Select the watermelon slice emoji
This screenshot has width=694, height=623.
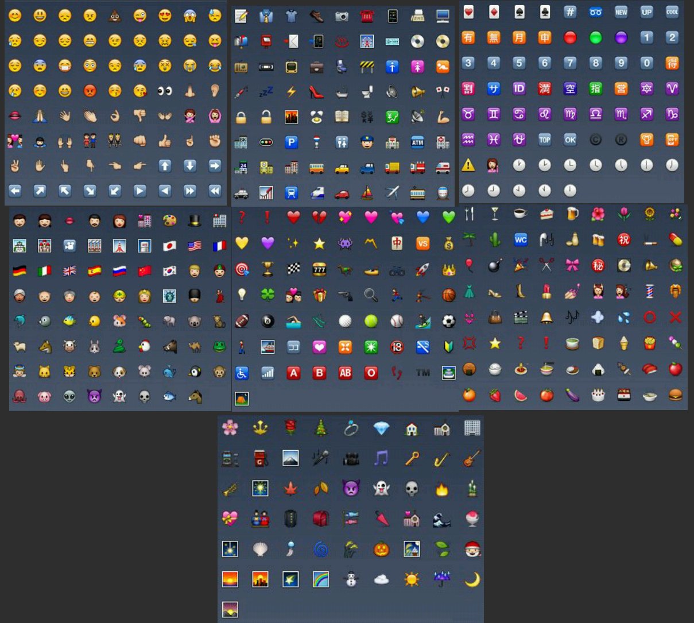click(520, 394)
